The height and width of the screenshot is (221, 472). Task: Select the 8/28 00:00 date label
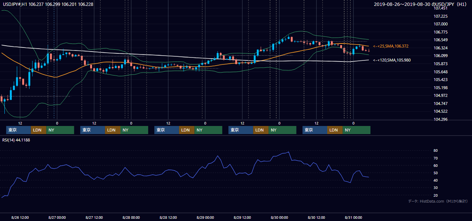[131, 217]
